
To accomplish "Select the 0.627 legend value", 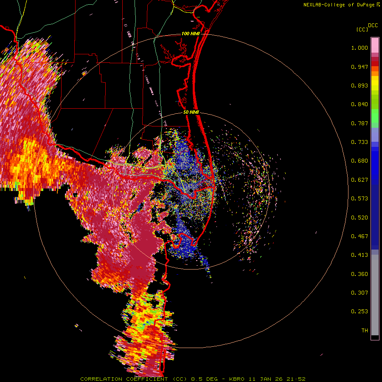I will (x=360, y=180).
